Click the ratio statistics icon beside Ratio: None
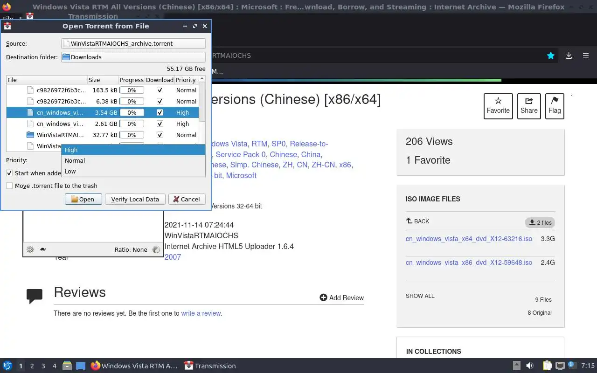The image size is (597, 373). [156, 249]
